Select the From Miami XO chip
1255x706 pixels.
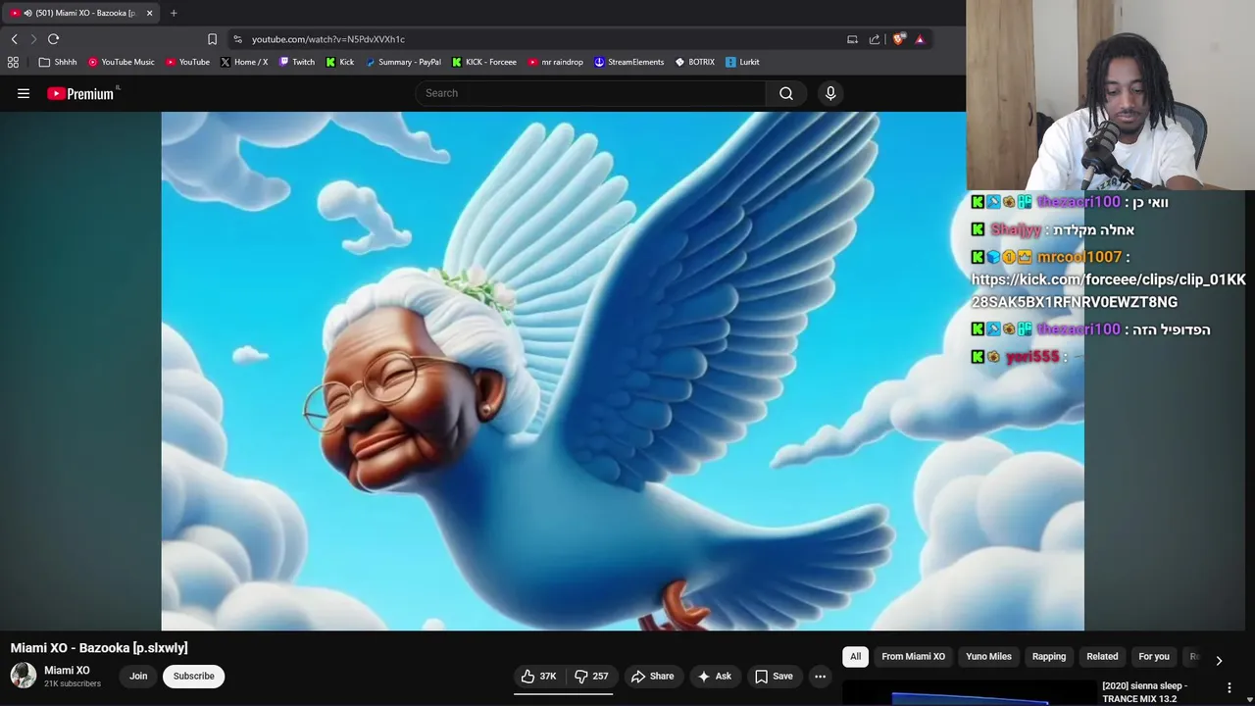(913, 657)
